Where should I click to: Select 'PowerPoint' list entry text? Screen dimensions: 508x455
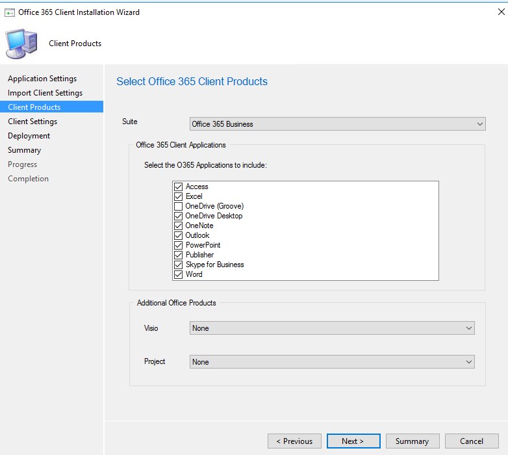pos(203,245)
